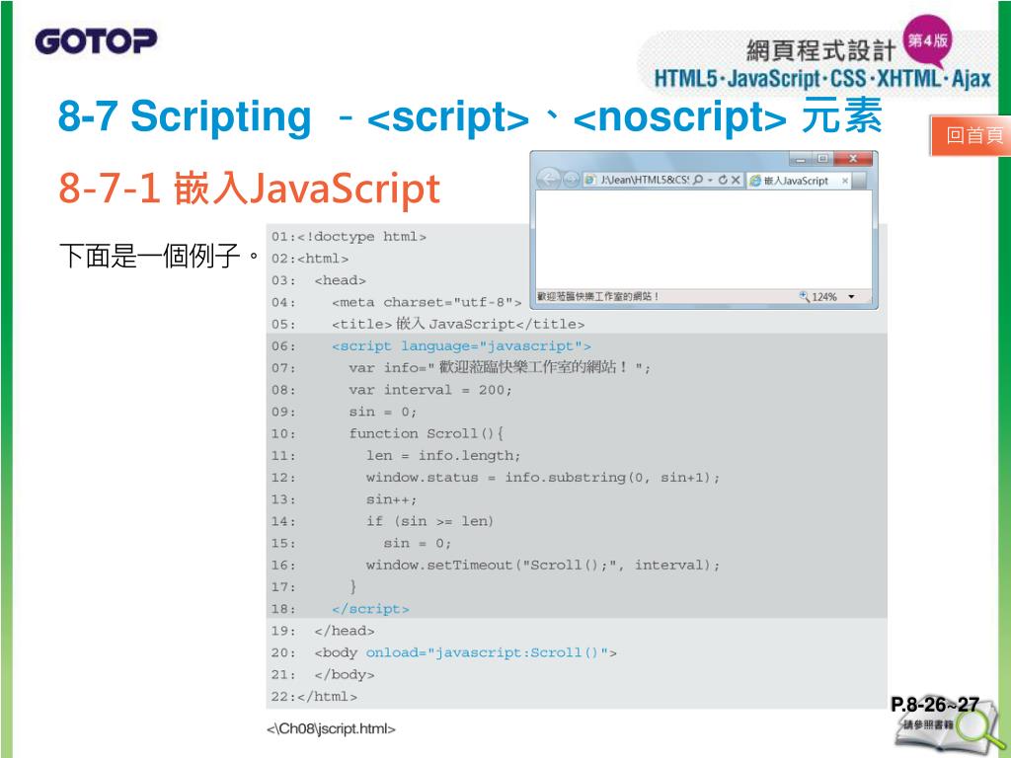1011x758 pixels.
Task: Click code line 18 closing </script>
Action: pos(341,609)
